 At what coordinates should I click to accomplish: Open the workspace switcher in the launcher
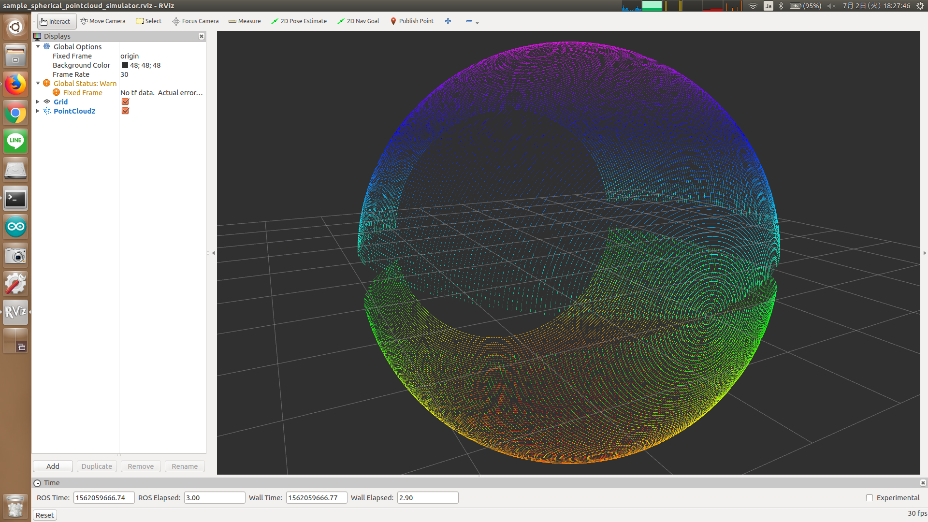click(x=15, y=340)
